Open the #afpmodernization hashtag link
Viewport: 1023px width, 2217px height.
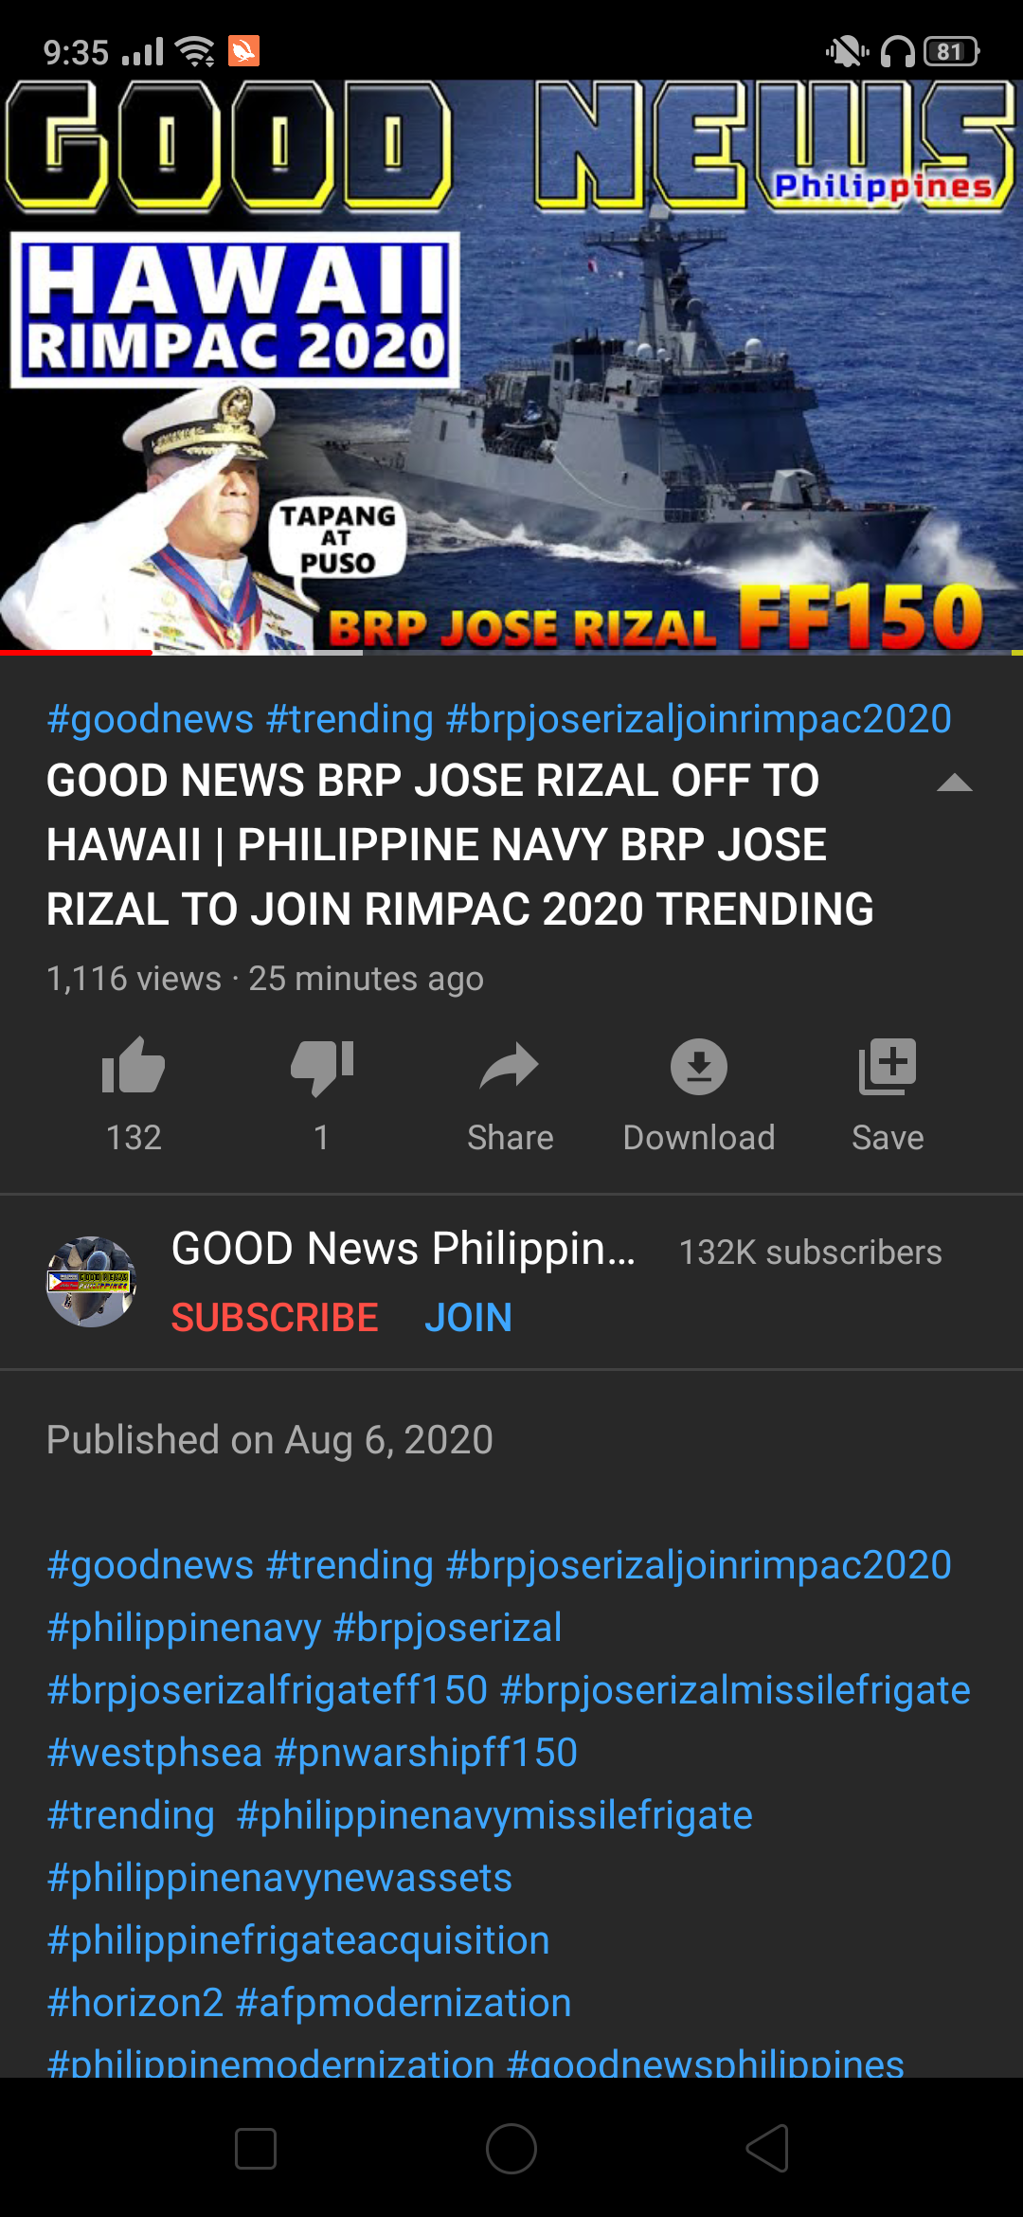pyautogui.click(x=404, y=2003)
